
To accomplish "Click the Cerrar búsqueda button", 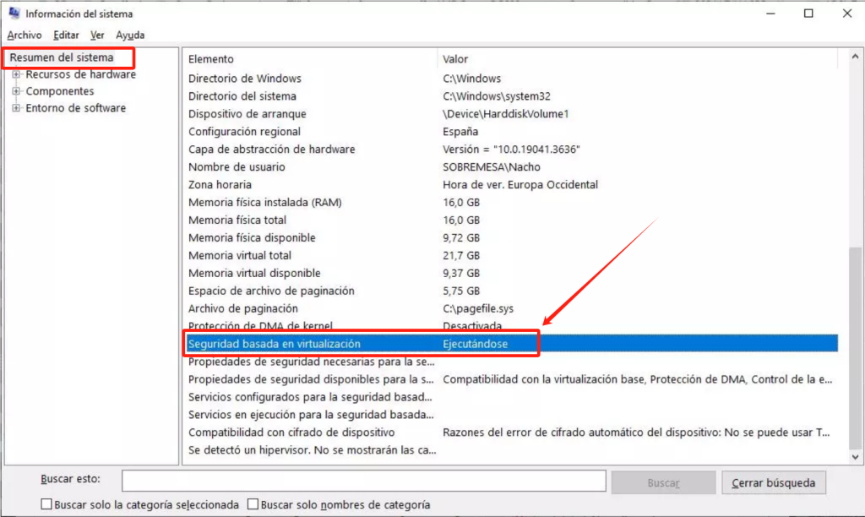I will coord(773,482).
